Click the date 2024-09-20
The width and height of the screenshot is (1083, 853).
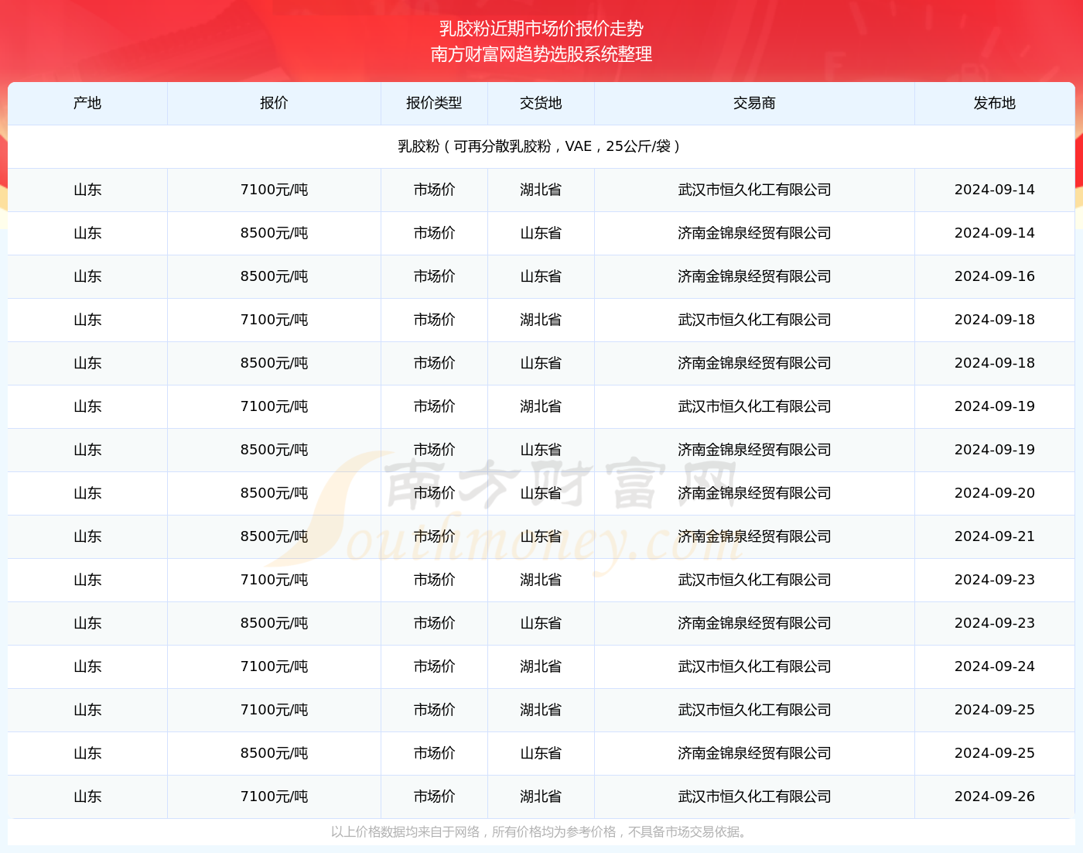coord(994,493)
